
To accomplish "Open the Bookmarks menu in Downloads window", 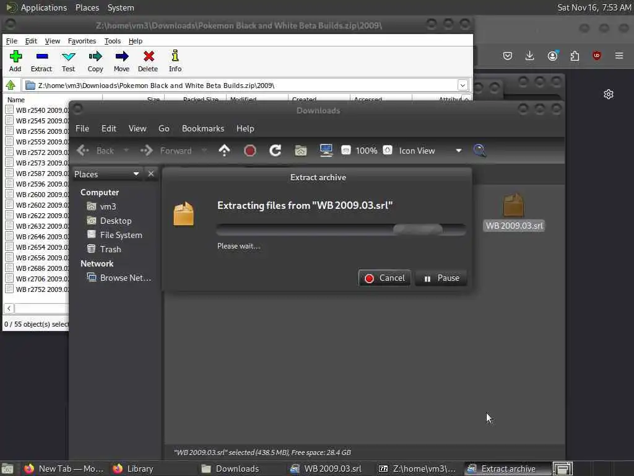I will pyautogui.click(x=203, y=128).
